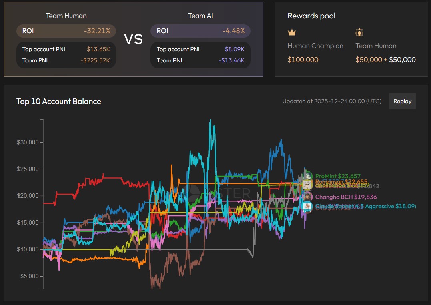Image resolution: width=431 pixels, height=305 pixels.
Task: Click the Changho BCH avatar icon
Action: click(307, 197)
